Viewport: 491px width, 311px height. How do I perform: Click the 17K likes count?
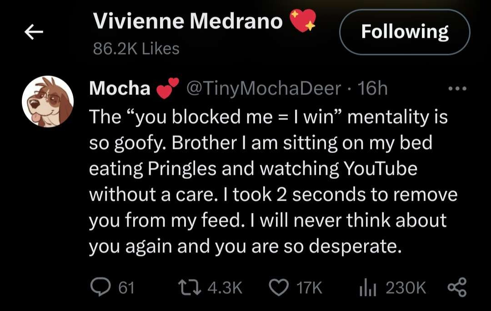pos(309,287)
